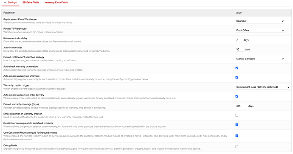
Task: Enable Email customer on warranty creation
Action: (237, 115)
